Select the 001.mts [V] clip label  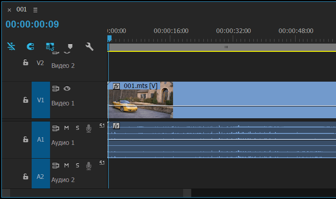point(140,86)
